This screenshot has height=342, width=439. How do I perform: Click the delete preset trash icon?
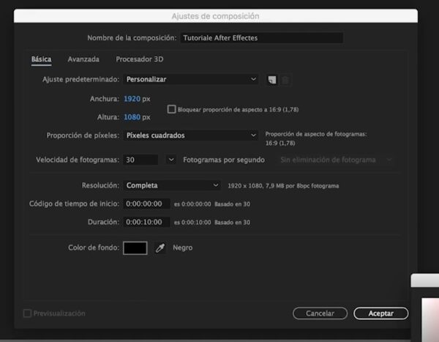tap(285, 80)
